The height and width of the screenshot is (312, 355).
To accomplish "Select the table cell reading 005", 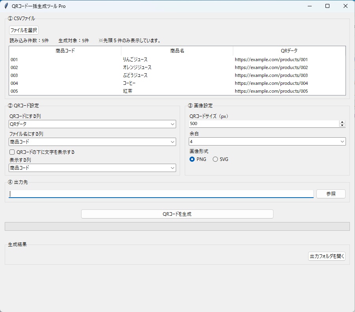I will 14,91.
